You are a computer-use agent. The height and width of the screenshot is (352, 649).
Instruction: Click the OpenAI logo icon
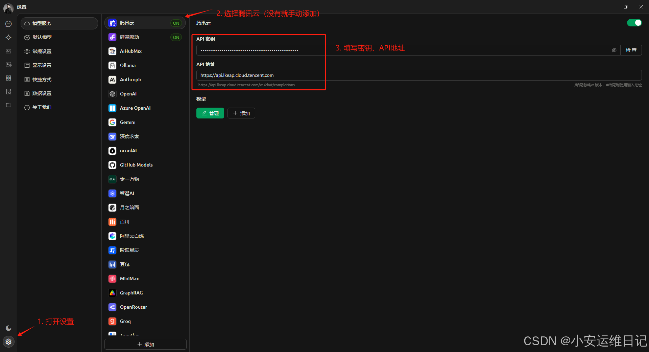tap(113, 94)
